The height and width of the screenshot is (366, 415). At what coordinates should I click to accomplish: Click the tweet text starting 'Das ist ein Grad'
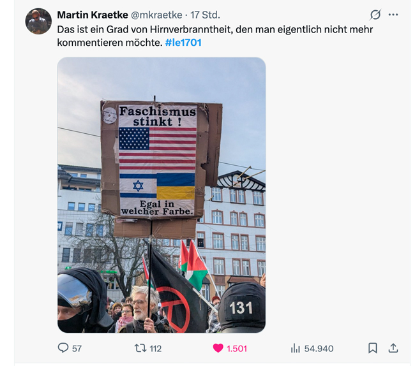215,36
